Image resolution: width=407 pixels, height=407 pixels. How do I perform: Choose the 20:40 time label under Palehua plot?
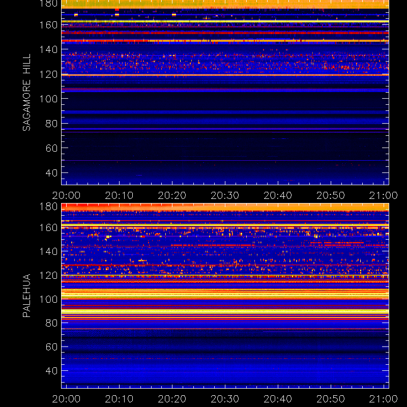[x=278, y=399]
